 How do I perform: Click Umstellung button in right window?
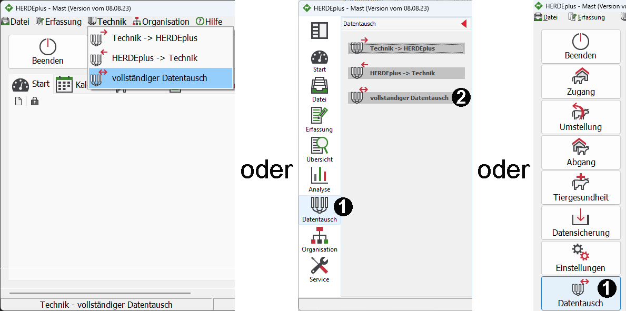pos(581,117)
